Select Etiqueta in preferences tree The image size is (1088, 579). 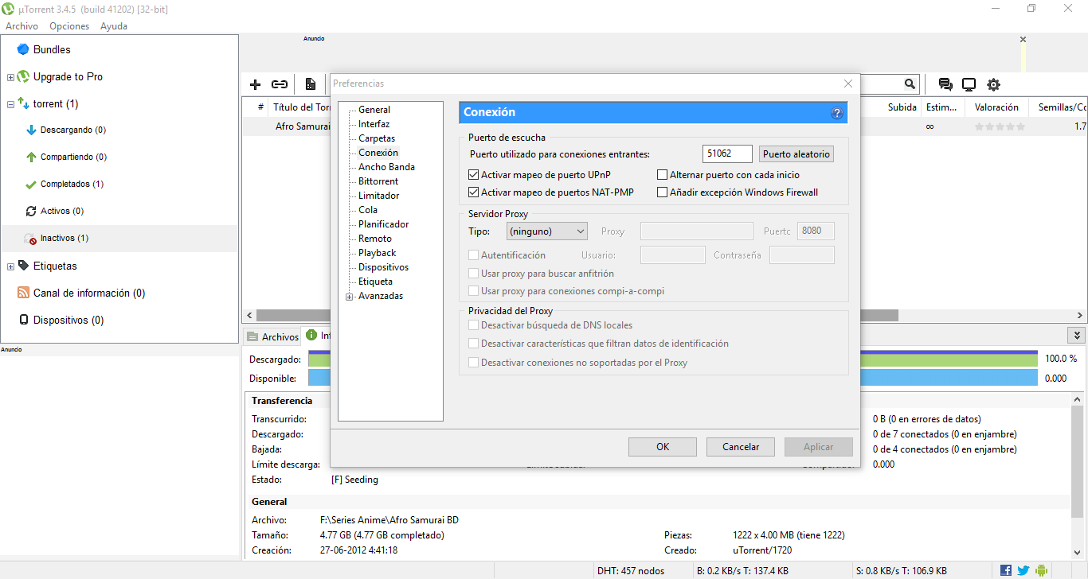(x=375, y=282)
